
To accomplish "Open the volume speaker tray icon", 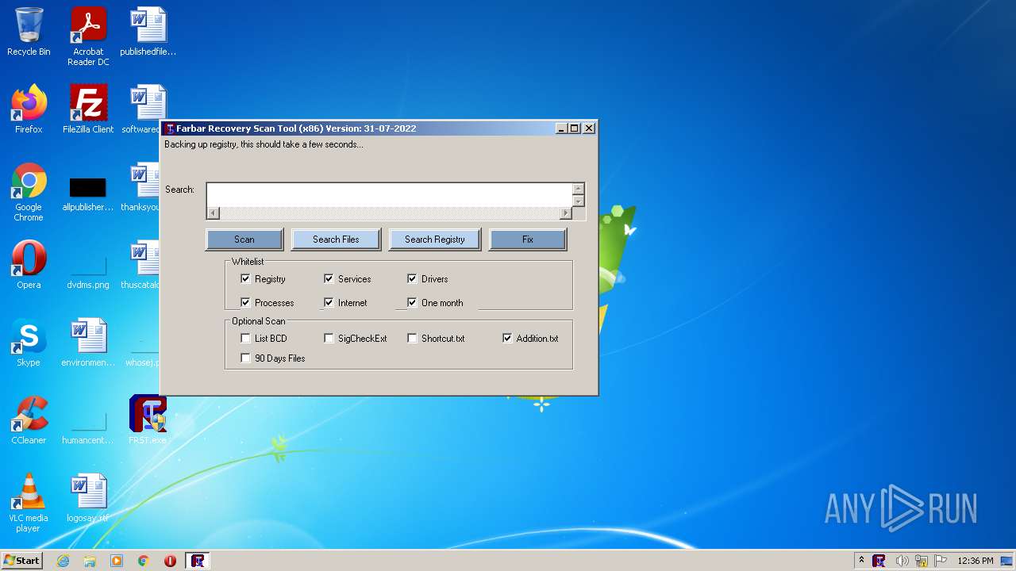I will 902,561.
